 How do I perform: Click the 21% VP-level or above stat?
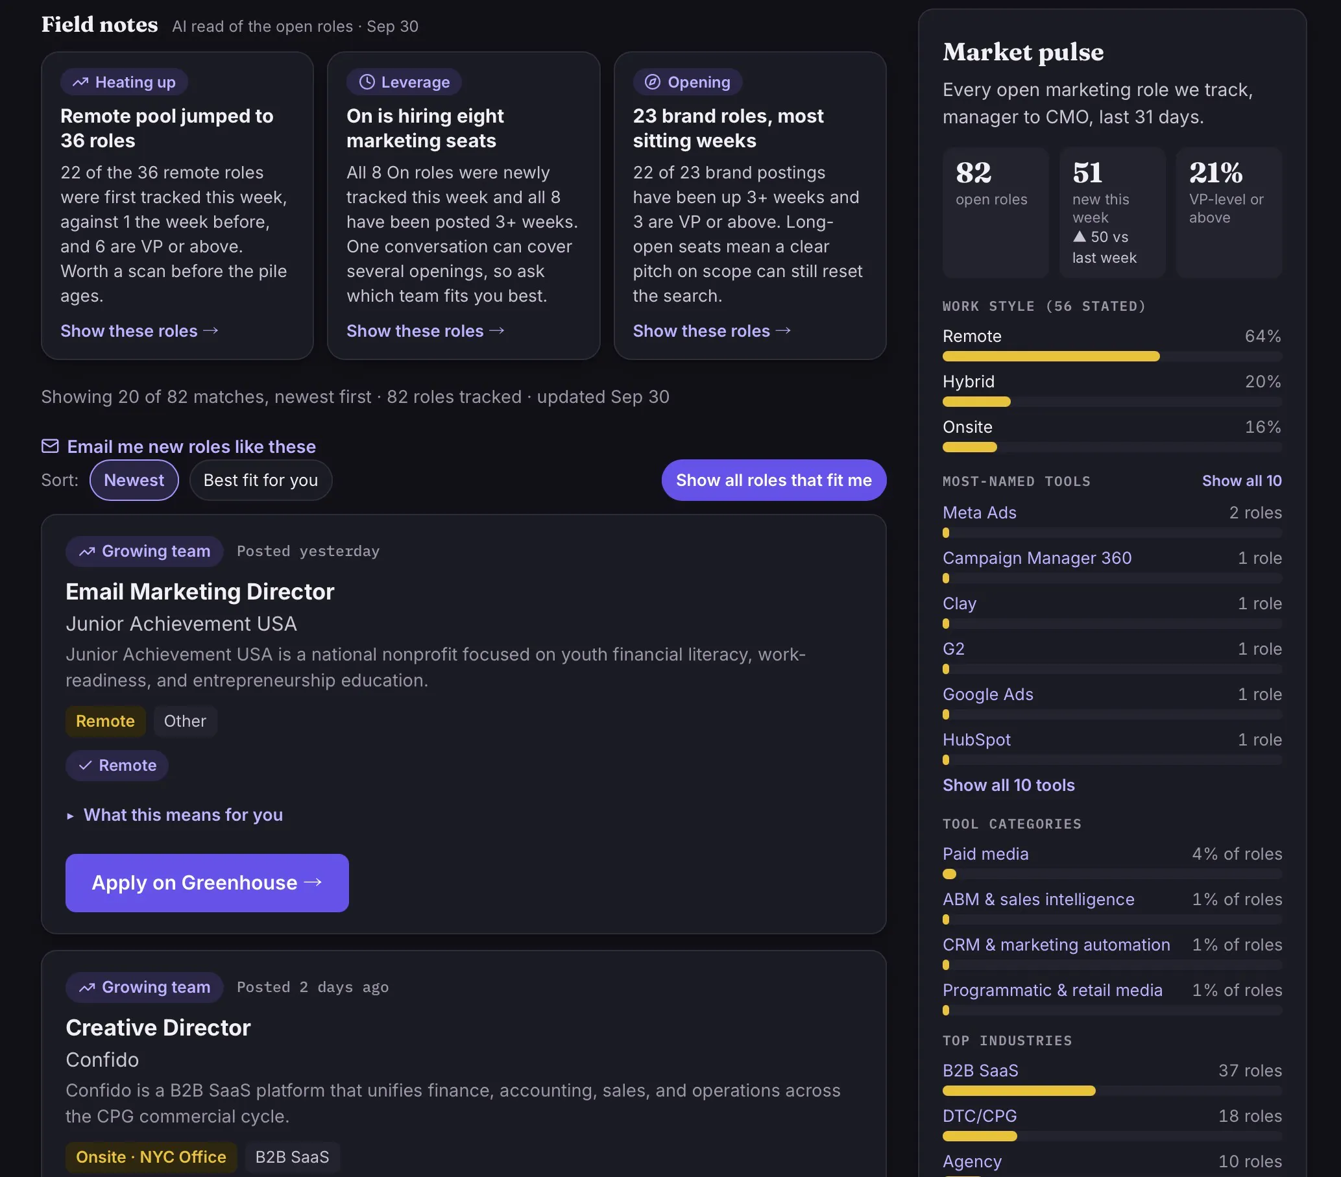click(1229, 212)
